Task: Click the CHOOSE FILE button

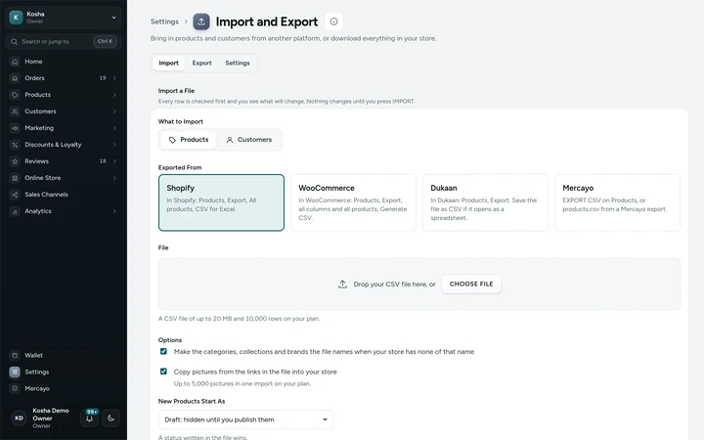Action: (471, 285)
